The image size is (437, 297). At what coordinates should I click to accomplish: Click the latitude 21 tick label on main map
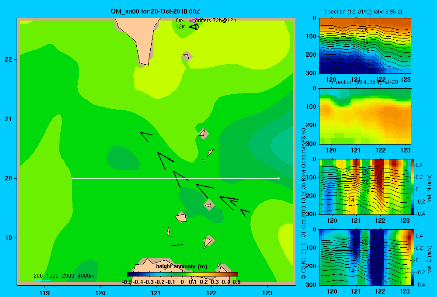click(9, 119)
